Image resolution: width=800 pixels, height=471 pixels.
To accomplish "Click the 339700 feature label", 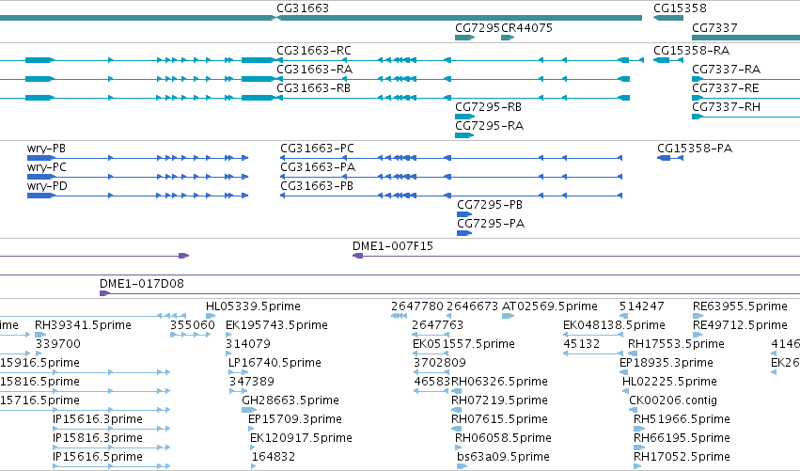I will [58, 344].
